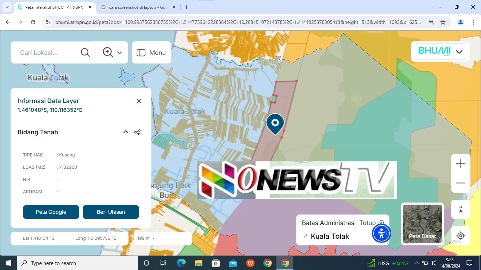Zoom out the map with minus button
Viewport: 481px width, 270px height.
[x=461, y=183]
